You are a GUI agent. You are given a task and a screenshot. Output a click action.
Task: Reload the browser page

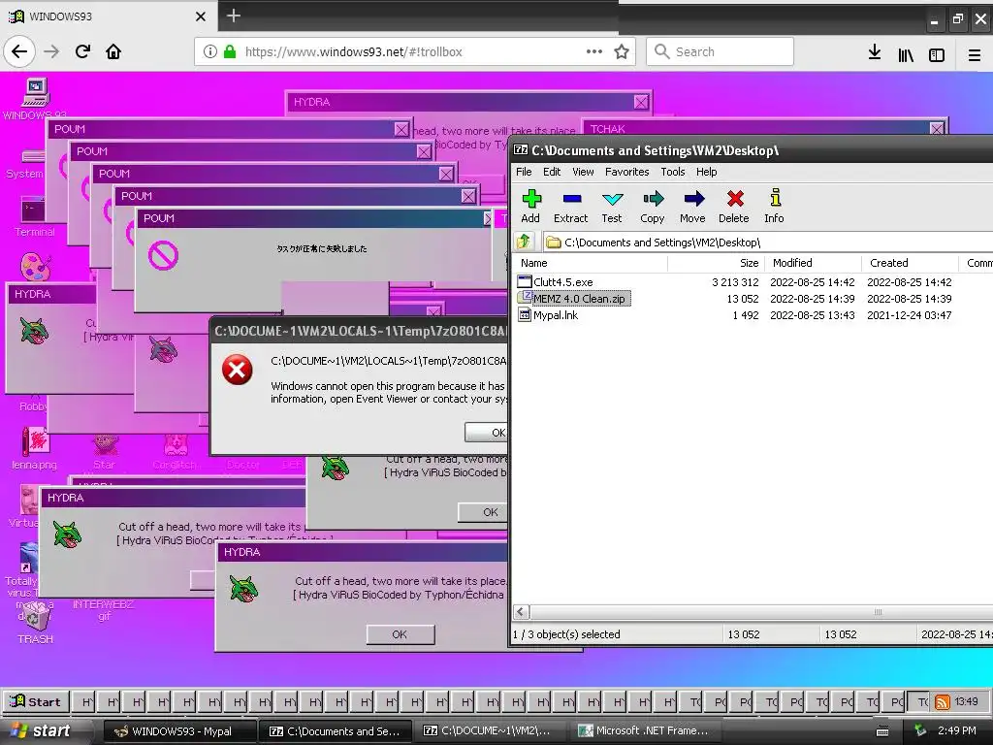click(82, 51)
